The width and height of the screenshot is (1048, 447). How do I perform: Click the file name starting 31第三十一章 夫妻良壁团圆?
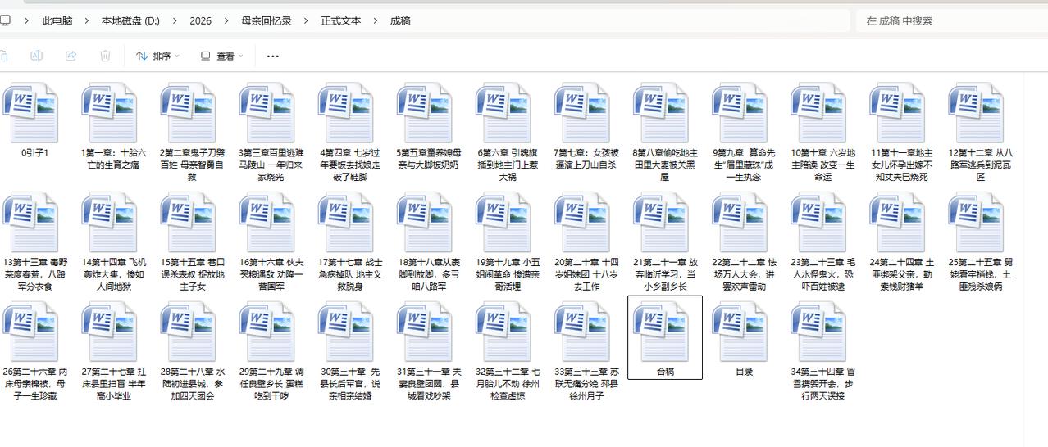429,383
